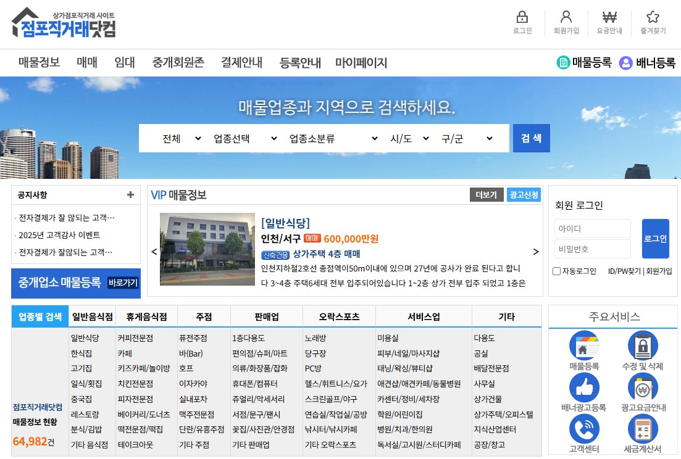
Task: Open 배너광고등록 thumbs-up icon
Action: [584, 387]
